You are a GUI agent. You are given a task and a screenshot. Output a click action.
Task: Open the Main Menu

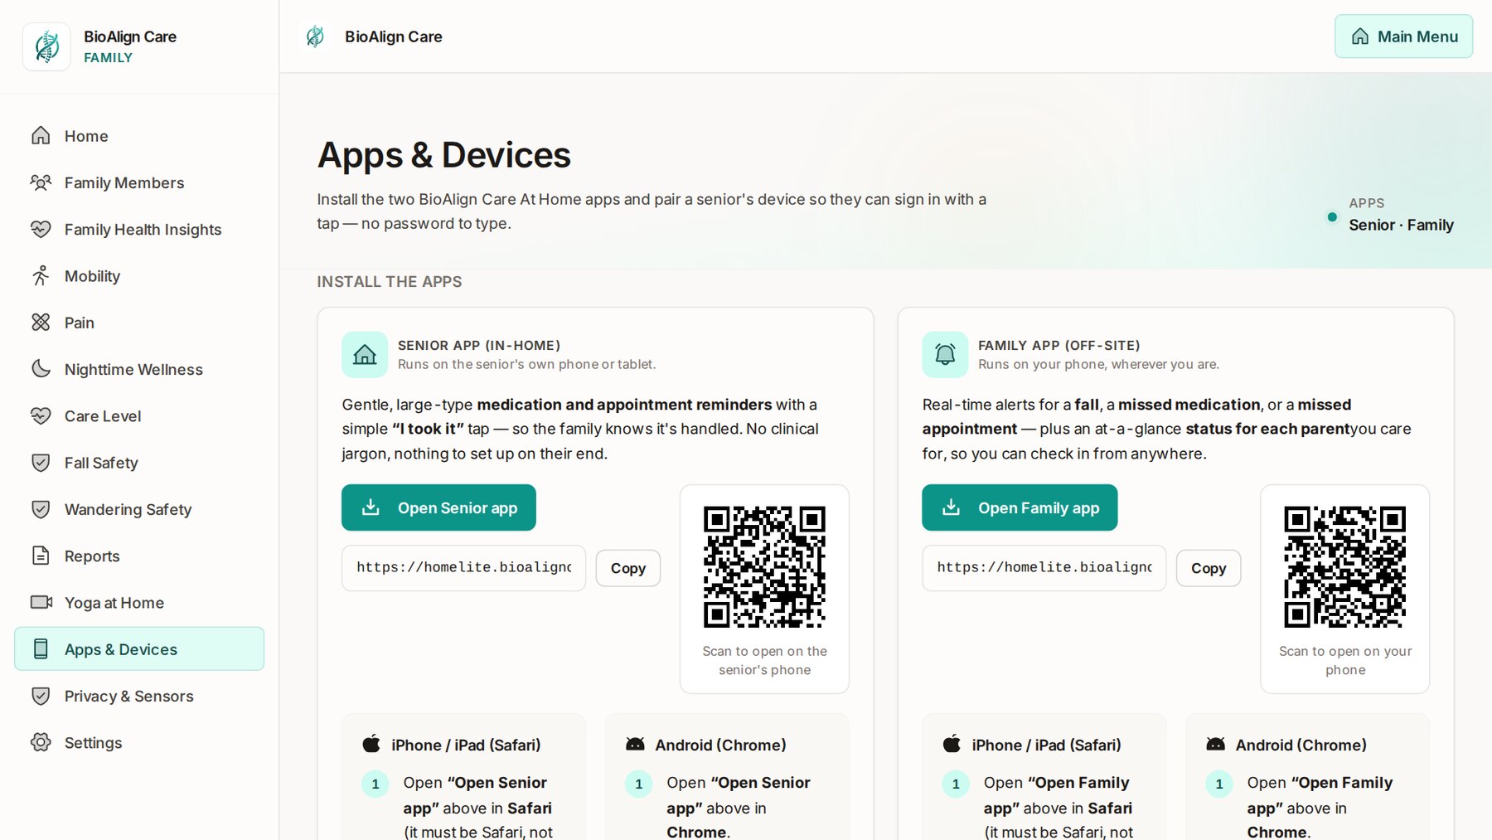pyautogui.click(x=1403, y=36)
